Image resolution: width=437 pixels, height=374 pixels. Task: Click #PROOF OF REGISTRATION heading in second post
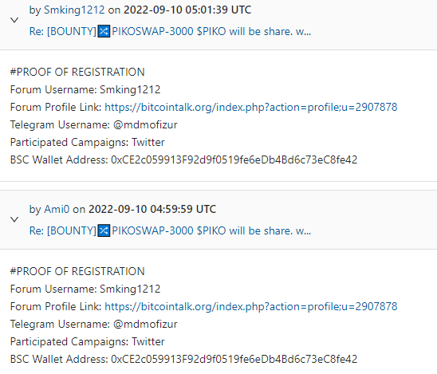tap(77, 271)
